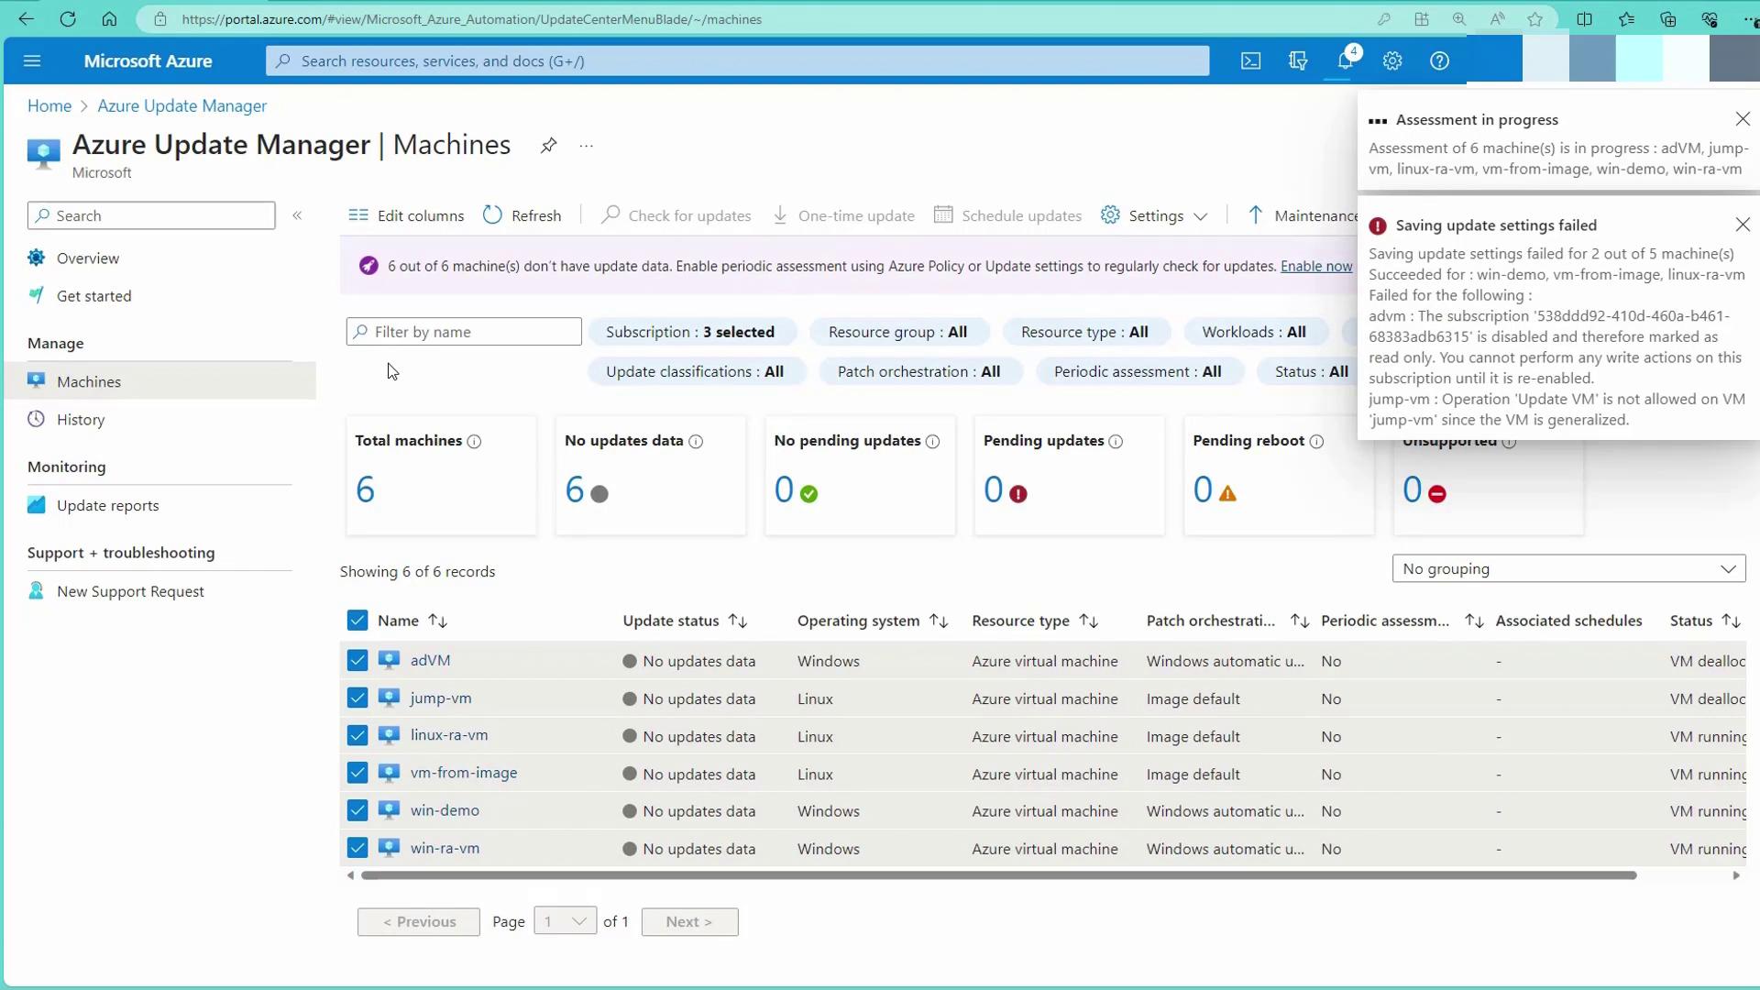Viewport: 1760px width, 990px height.
Task: Show info for Total machines tile
Action: pos(474,442)
